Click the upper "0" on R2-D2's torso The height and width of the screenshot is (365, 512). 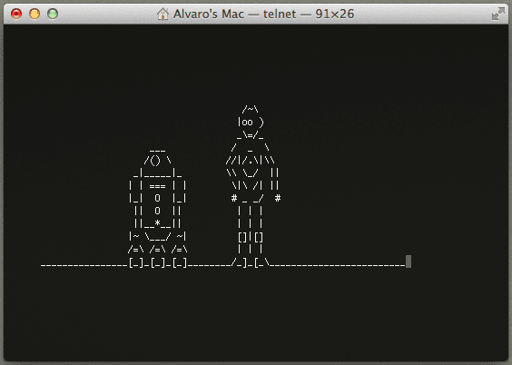click(x=157, y=198)
